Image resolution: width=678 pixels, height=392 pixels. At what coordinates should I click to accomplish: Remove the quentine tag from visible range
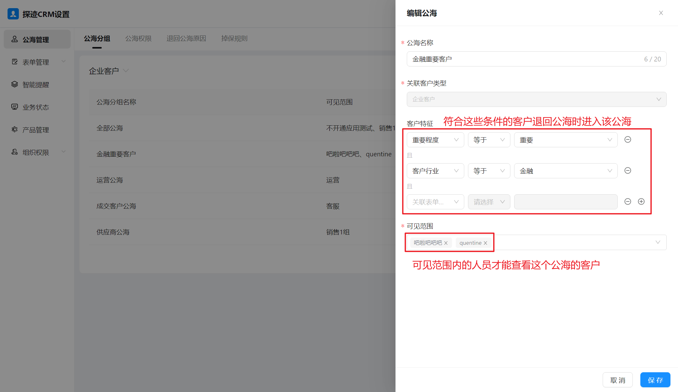485,243
